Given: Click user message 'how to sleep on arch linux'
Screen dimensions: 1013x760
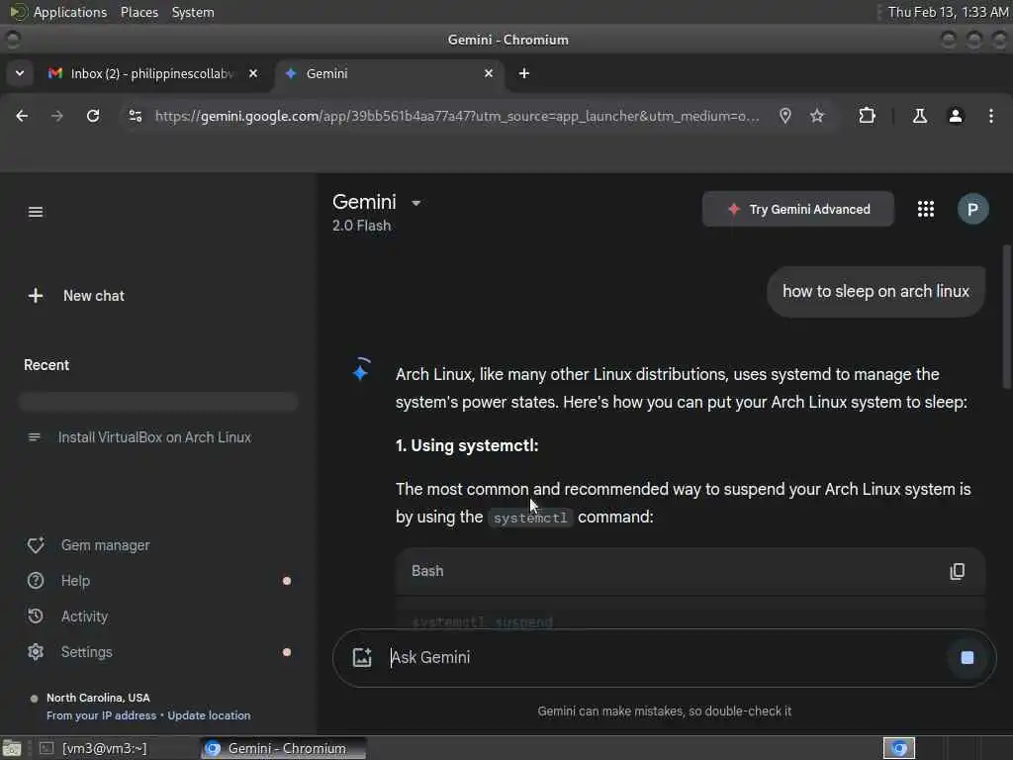Looking at the screenshot, I should 875,292.
